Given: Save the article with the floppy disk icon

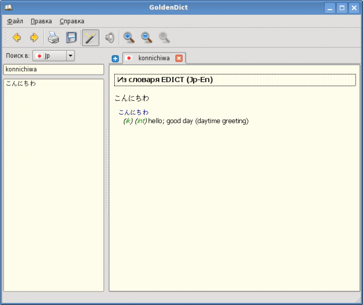Looking at the screenshot, I should tap(71, 37).
